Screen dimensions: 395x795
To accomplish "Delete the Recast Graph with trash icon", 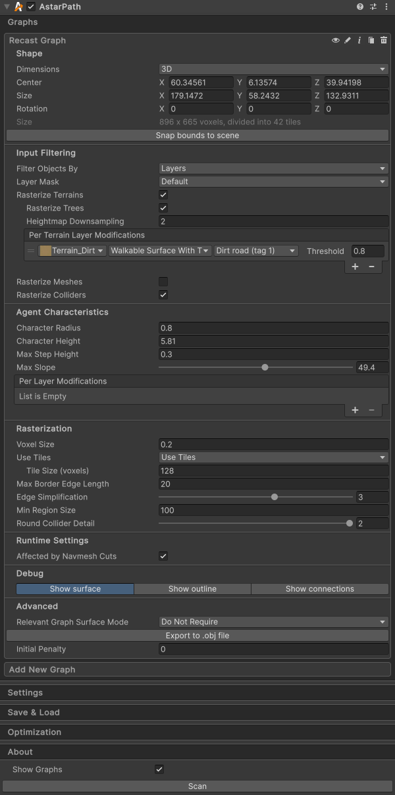I will pos(384,41).
